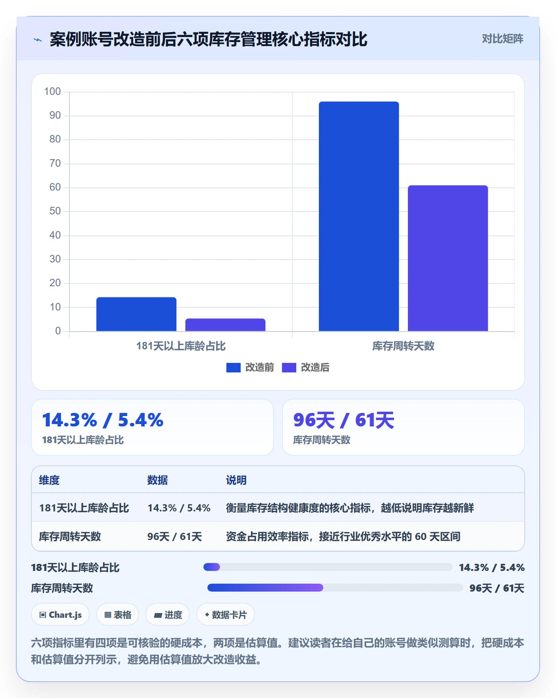Select the 表格 tag chip
The image size is (556, 698).
pos(118,615)
